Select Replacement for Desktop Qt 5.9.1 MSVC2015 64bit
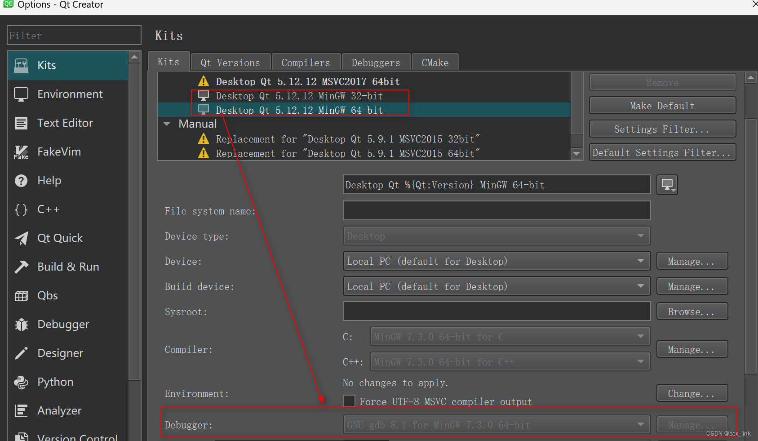The height and width of the screenshot is (441, 758). (x=348, y=153)
